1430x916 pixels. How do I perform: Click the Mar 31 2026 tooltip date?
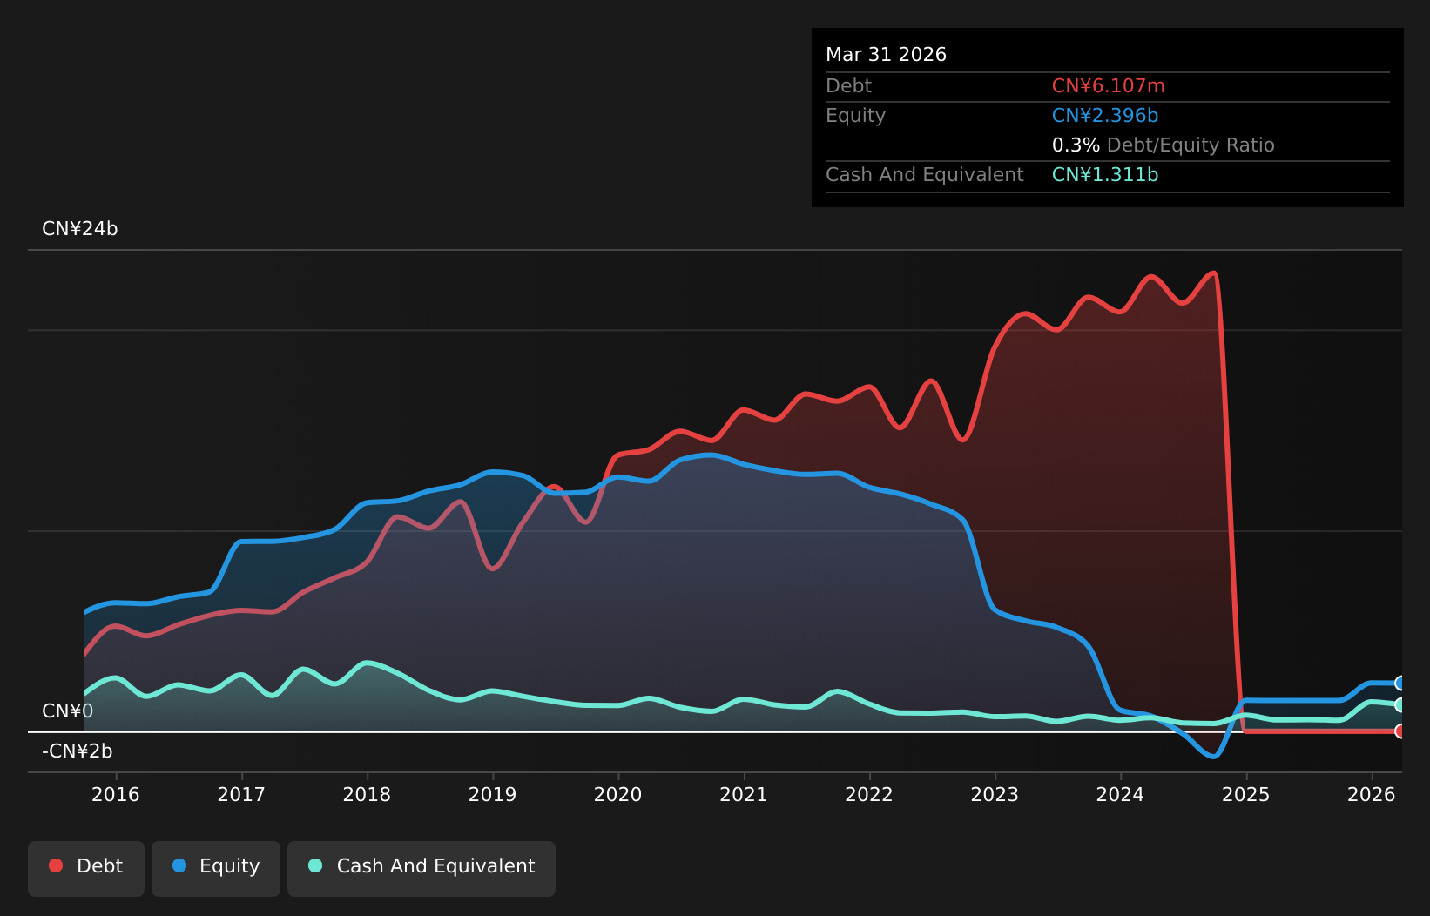point(887,55)
